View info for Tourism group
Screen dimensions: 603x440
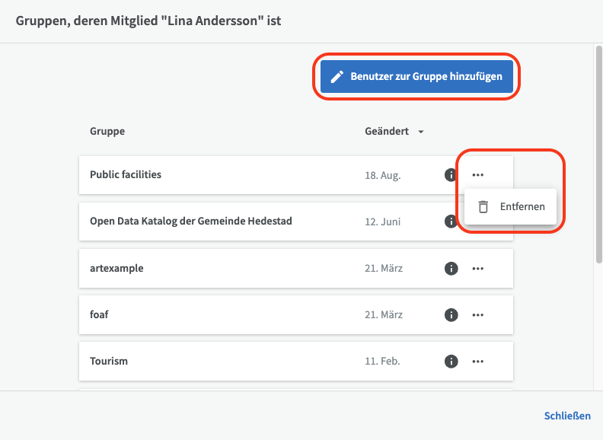pos(451,361)
